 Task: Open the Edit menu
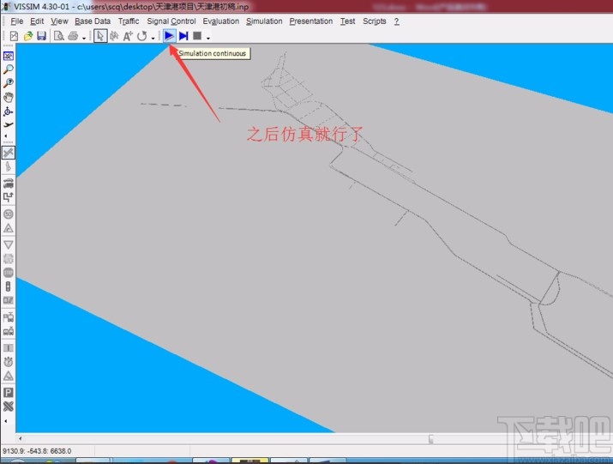[37, 21]
